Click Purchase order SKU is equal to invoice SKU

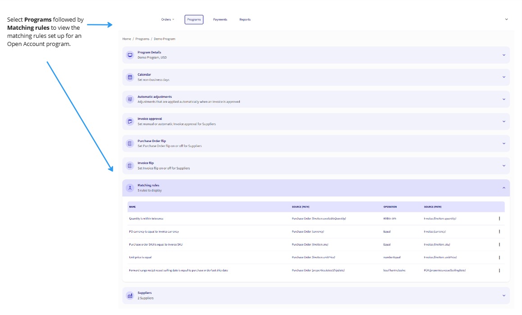point(156,244)
